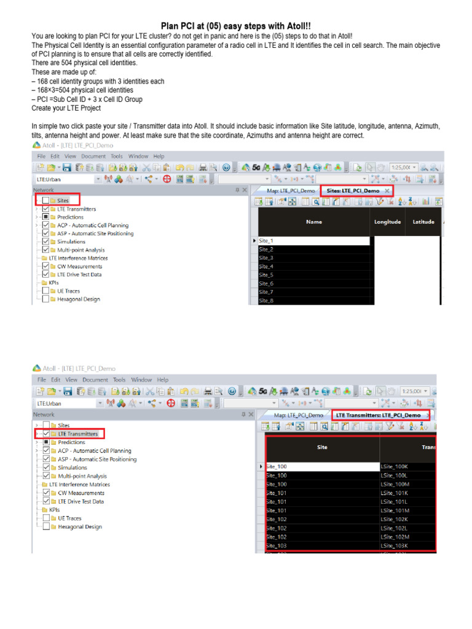Screen dimensions: 472x629
Task: Click the Print icon in the upper Atoll toolbar
Action: [x=203, y=167]
